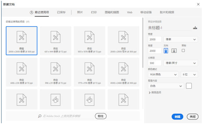Pick the 2000 x 2000 毫米 preset icon
Screen dimensions: 203x127
(x=123, y=37)
